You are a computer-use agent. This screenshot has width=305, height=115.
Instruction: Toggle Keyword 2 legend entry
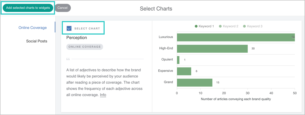point(228,26)
